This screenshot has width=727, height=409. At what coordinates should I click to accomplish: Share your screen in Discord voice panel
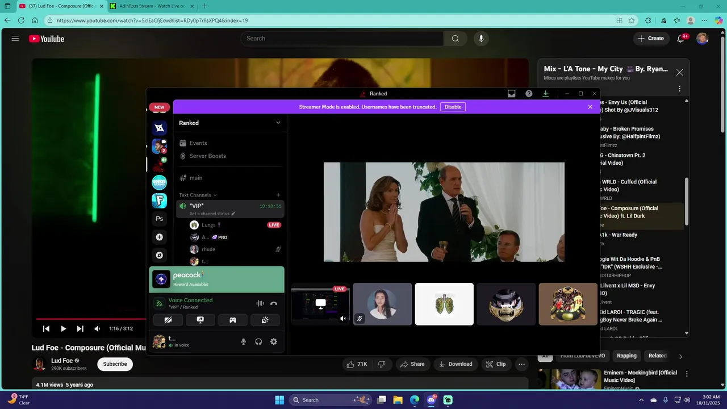pyautogui.click(x=200, y=320)
